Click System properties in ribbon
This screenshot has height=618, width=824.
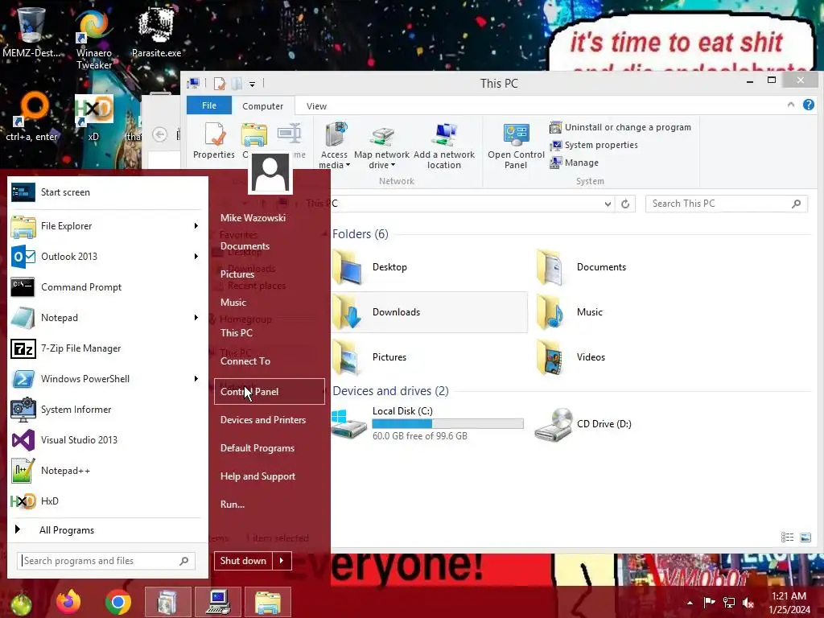pyautogui.click(x=594, y=145)
